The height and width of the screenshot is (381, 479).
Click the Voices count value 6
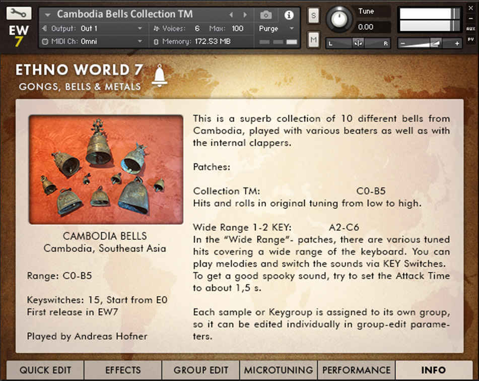point(197,28)
